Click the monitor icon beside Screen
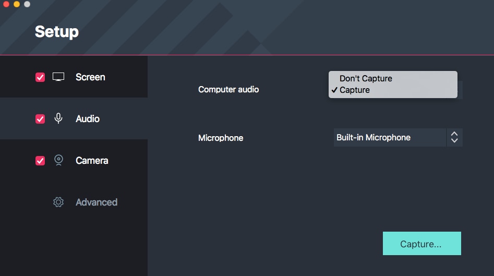 [x=58, y=77]
